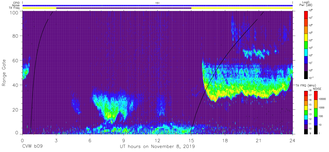Click the CPID value '151'
This screenshot has height=152, width=329.
pyautogui.click(x=158, y=3)
